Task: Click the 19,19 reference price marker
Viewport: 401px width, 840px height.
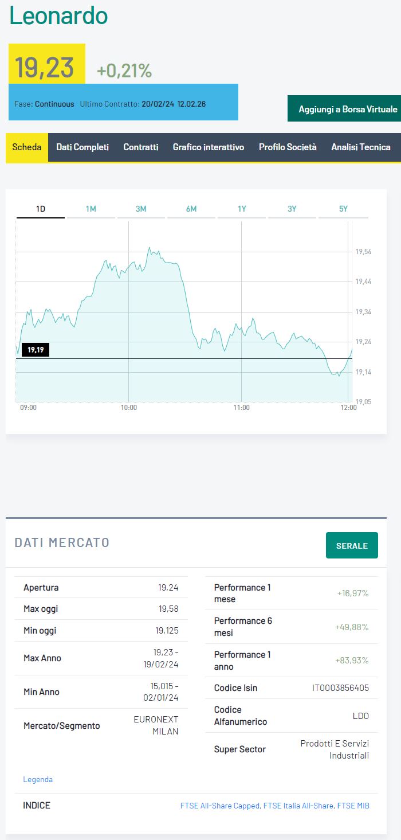Action: tap(36, 350)
